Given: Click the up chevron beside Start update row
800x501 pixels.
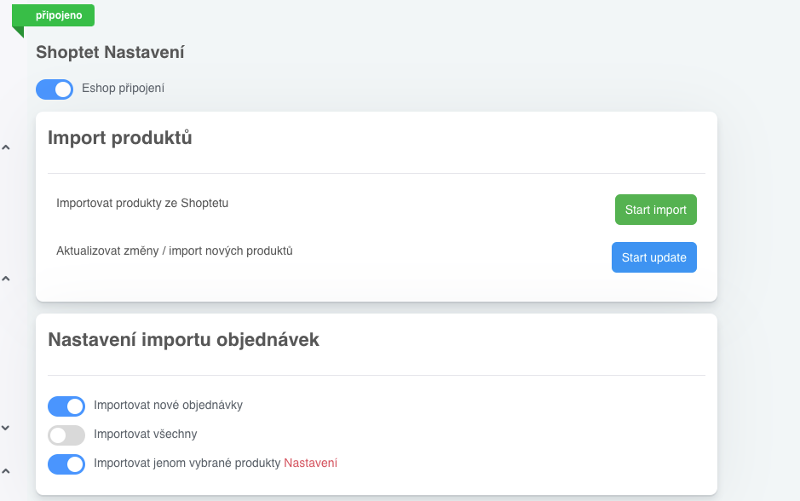Looking at the screenshot, I should click(x=6, y=279).
